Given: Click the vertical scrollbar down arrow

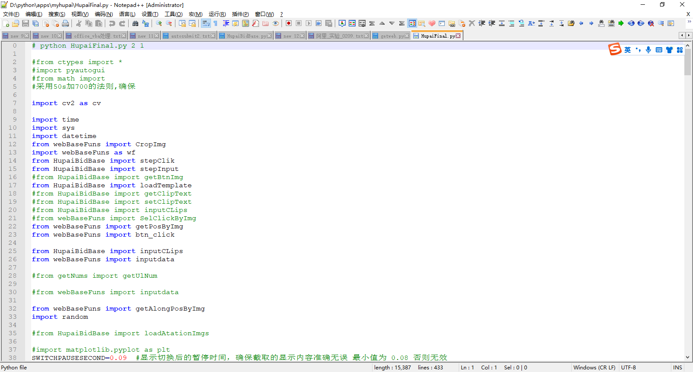Looking at the screenshot, I should 688,357.
